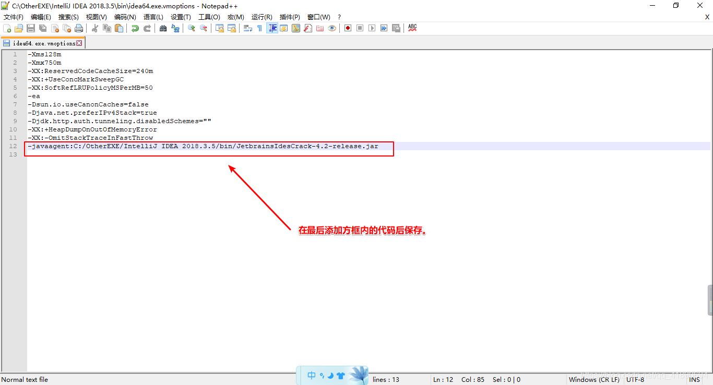Click the +UseConcMarkSweepGC line
Screen dimensions: 713x385
[x=76, y=79]
